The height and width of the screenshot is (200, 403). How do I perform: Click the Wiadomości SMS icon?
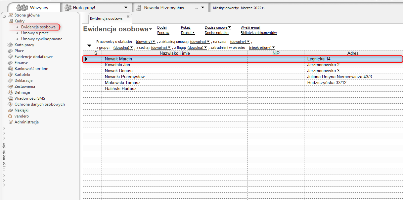tap(11, 98)
